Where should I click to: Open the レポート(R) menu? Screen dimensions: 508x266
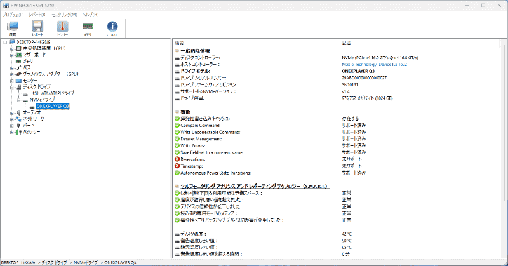click(37, 15)
